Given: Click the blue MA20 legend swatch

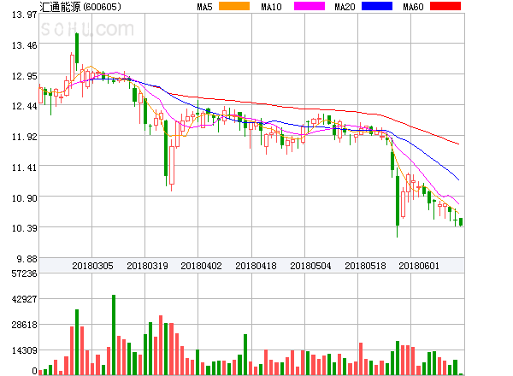Looking at the screenshot, I should point(377,6).
